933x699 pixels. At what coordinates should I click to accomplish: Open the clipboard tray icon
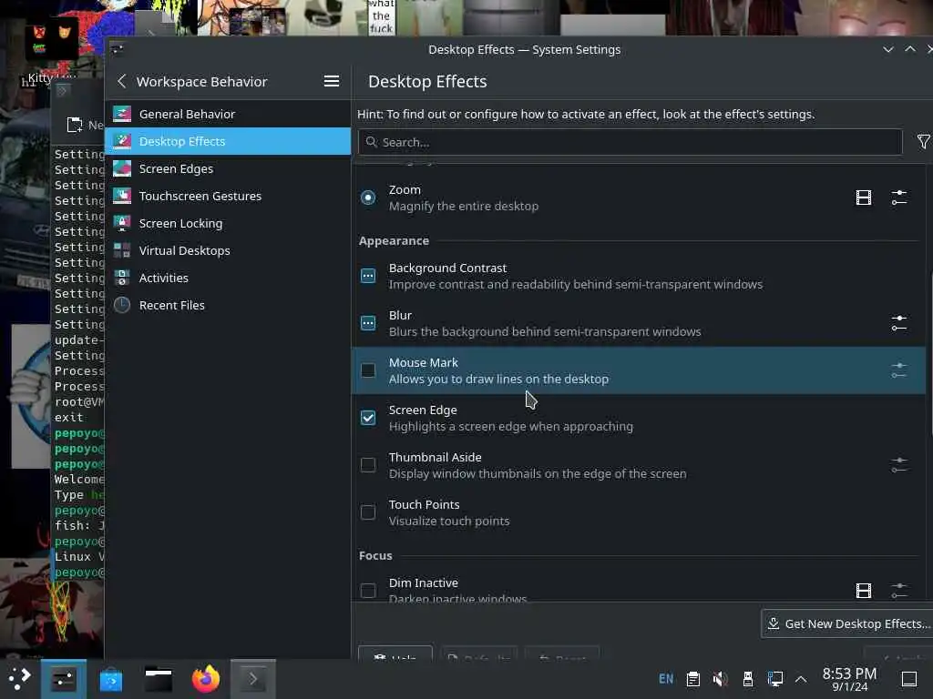pos(693,679)
